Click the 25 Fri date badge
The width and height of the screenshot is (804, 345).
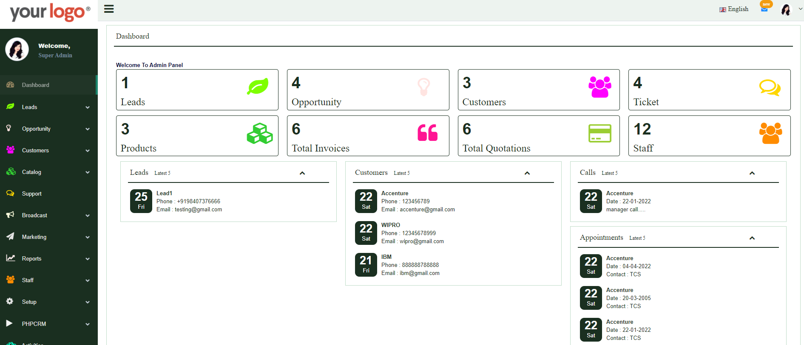pyautogui.click(x=141, y=201)
